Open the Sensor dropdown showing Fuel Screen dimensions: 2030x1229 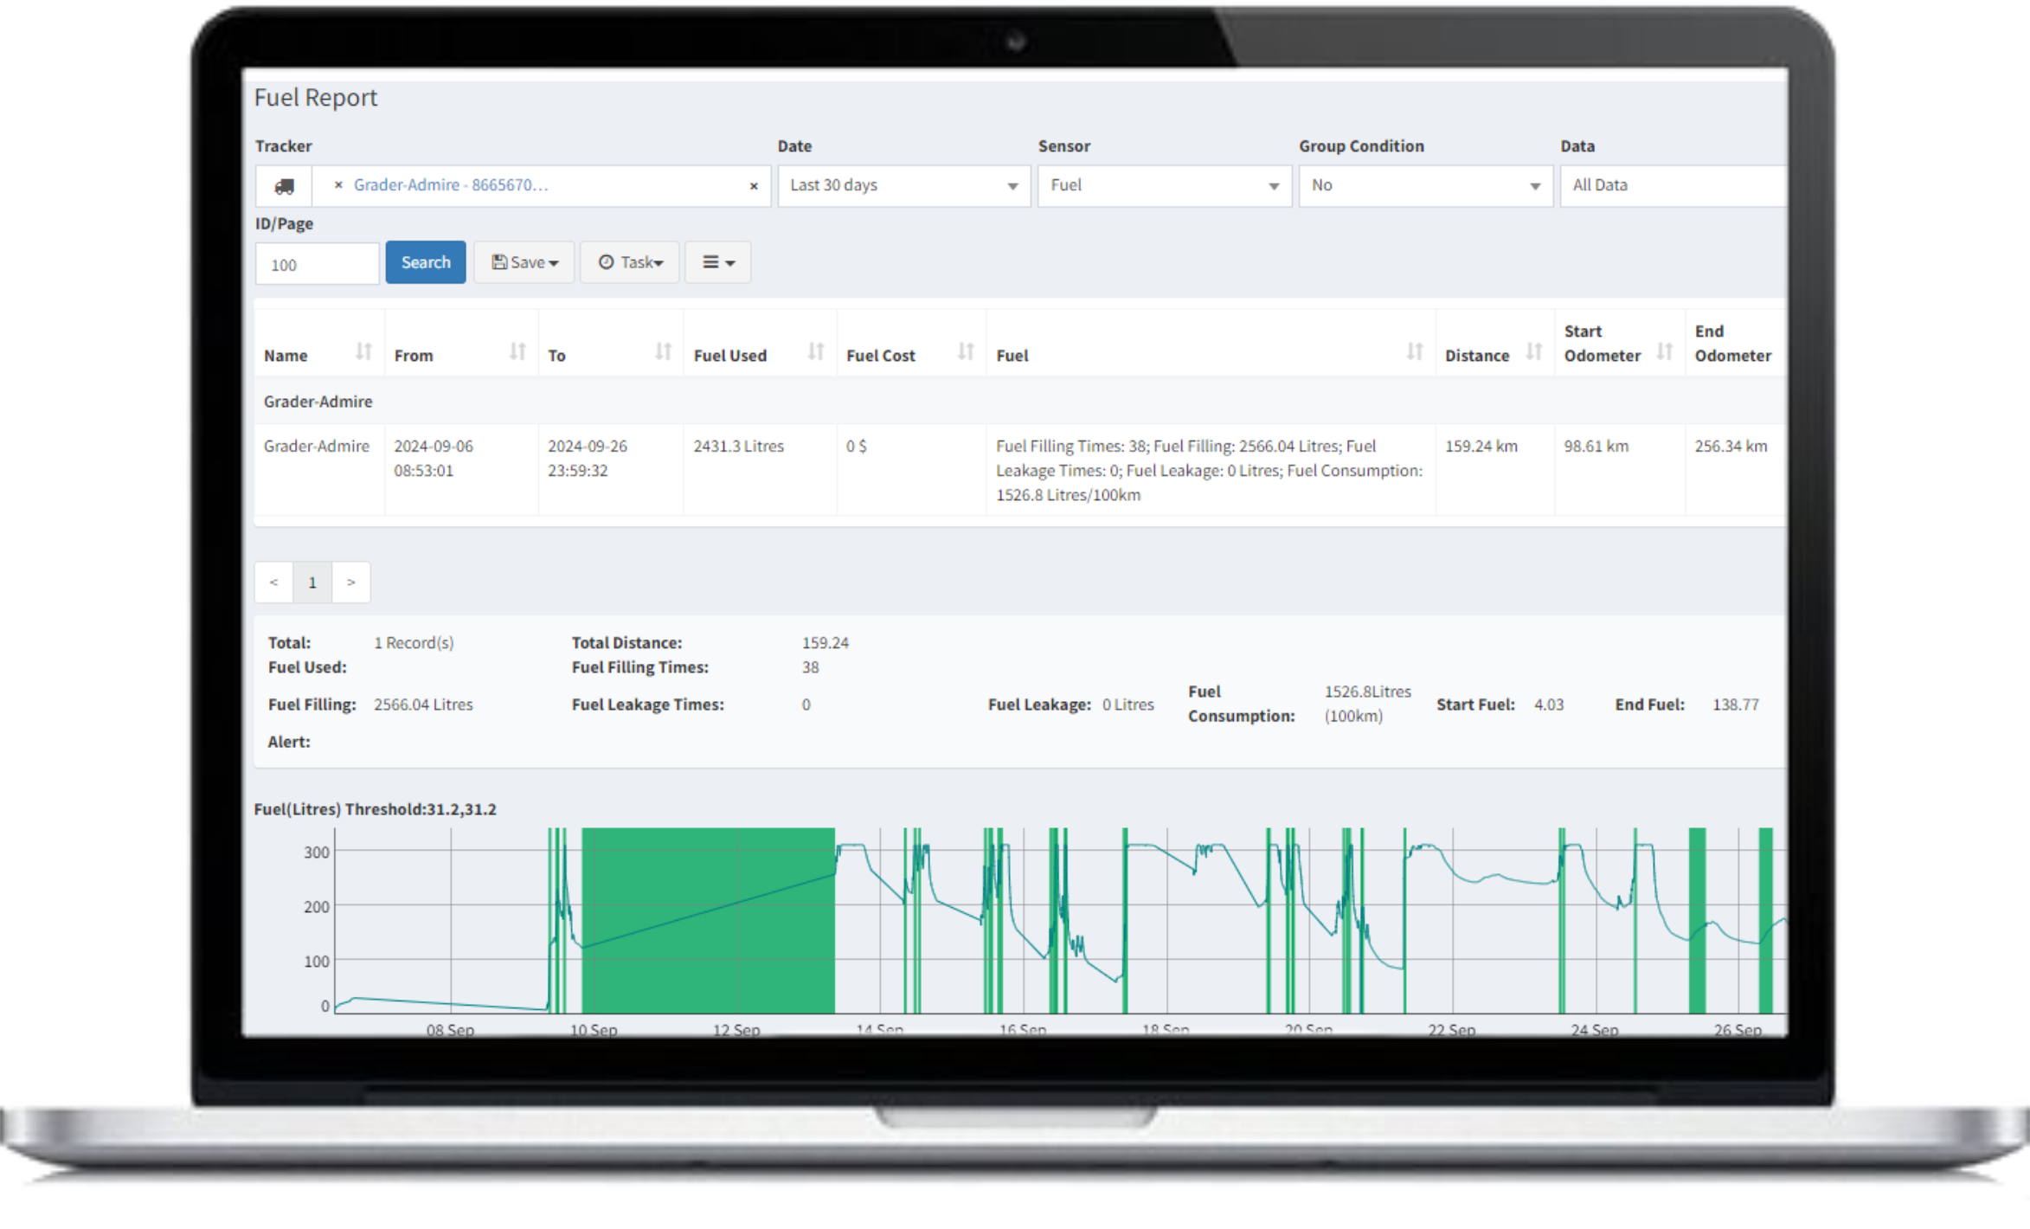click(x=1164, y=186)
